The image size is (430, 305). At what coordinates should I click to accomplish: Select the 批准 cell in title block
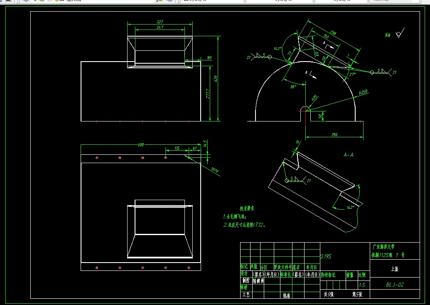[x=286, y=295]
